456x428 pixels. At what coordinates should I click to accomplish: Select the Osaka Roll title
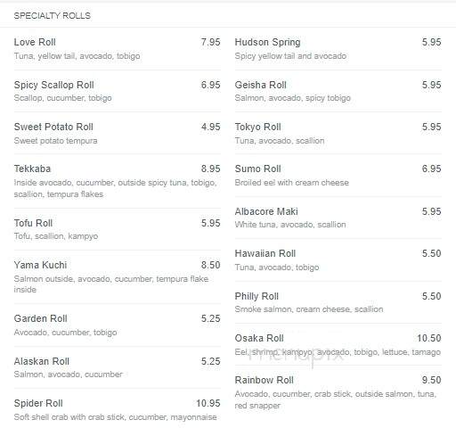pyautogui.click(x=259, y=338)
